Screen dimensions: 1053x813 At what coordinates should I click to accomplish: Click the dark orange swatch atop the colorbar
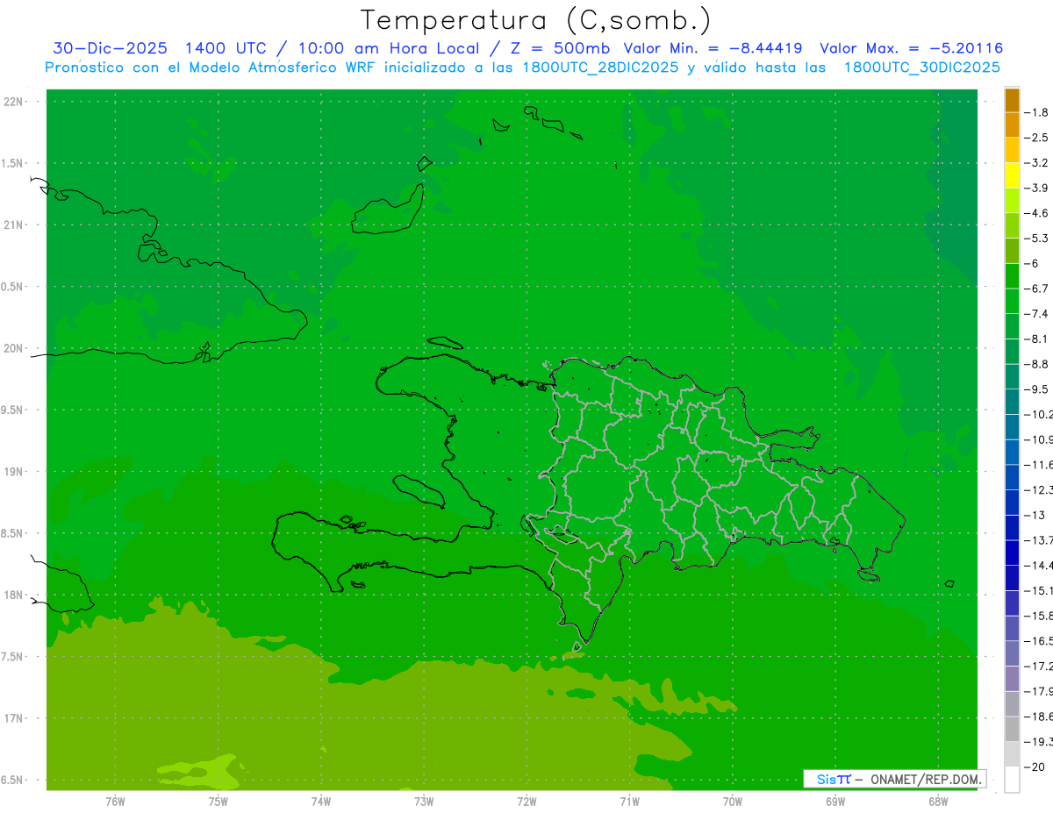point(1012,100)
